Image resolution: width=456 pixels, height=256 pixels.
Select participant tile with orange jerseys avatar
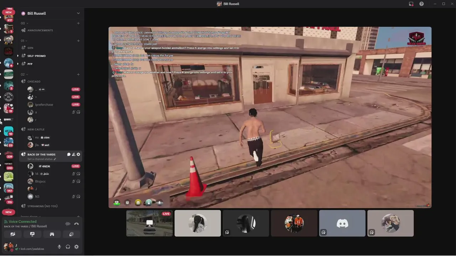(294, 223)
